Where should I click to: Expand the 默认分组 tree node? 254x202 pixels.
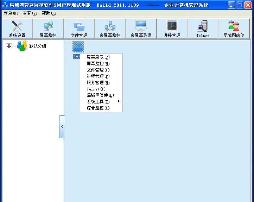9,46
